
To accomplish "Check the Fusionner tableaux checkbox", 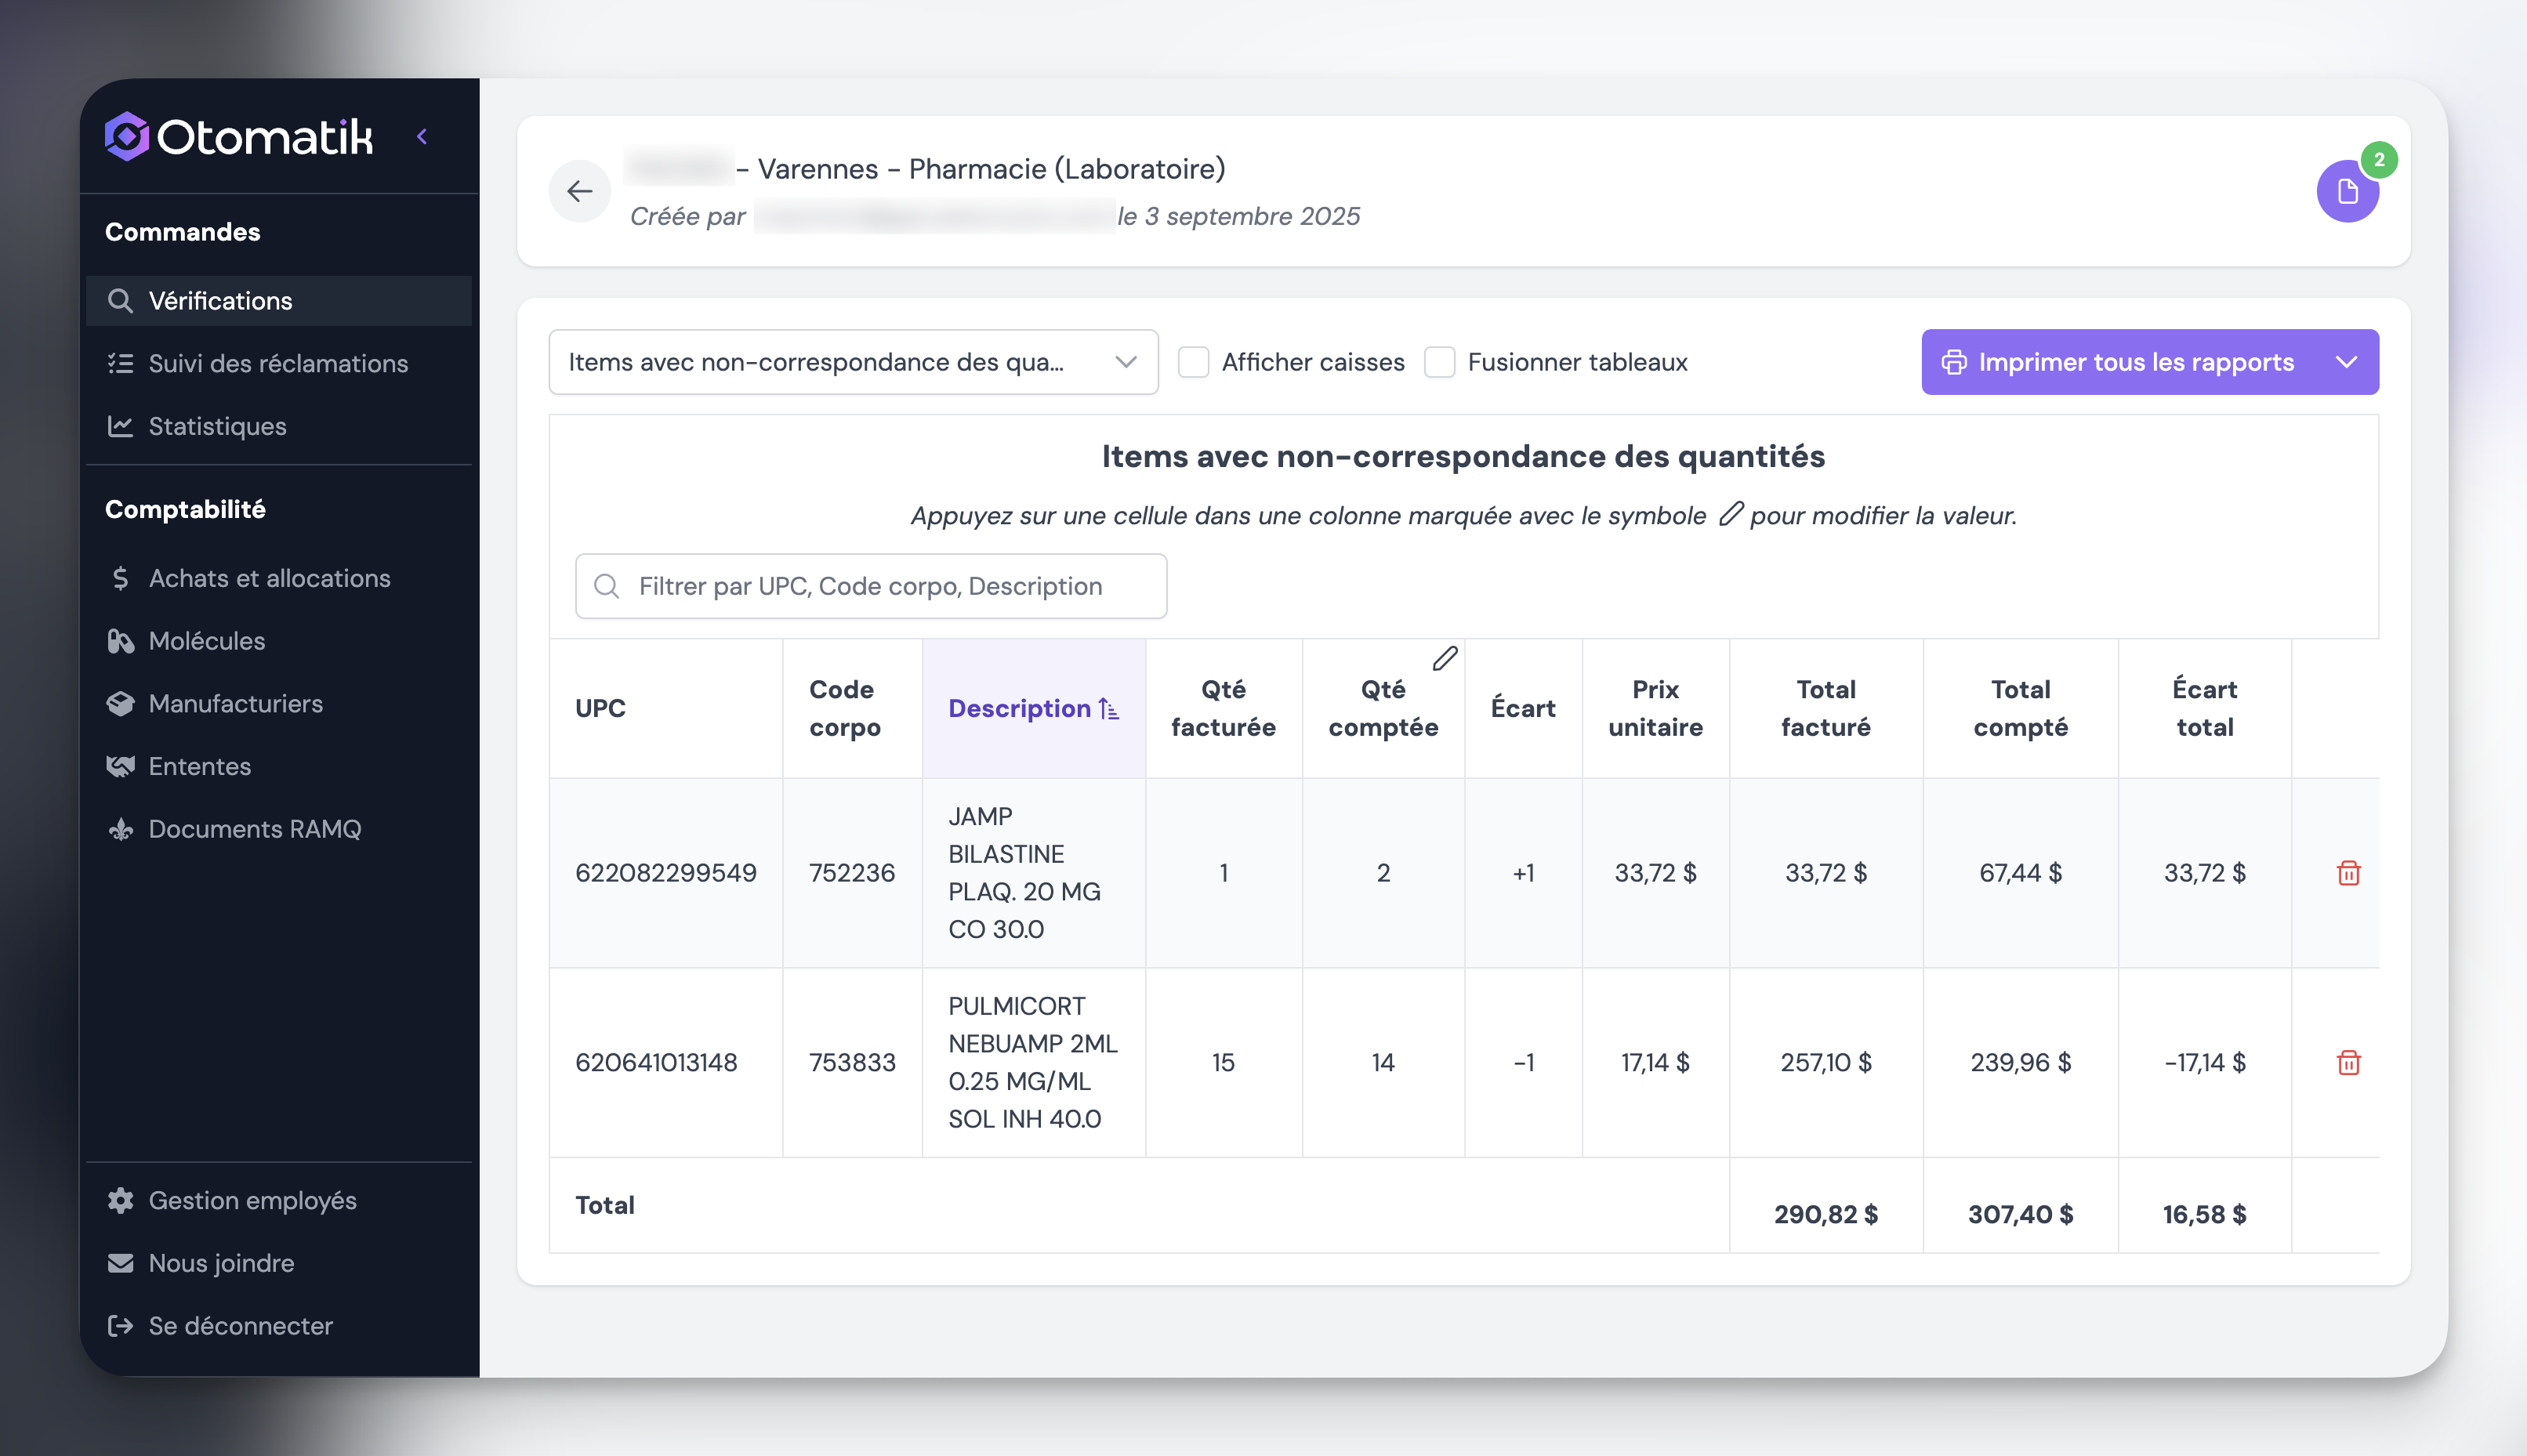I will coord(1439,362).
